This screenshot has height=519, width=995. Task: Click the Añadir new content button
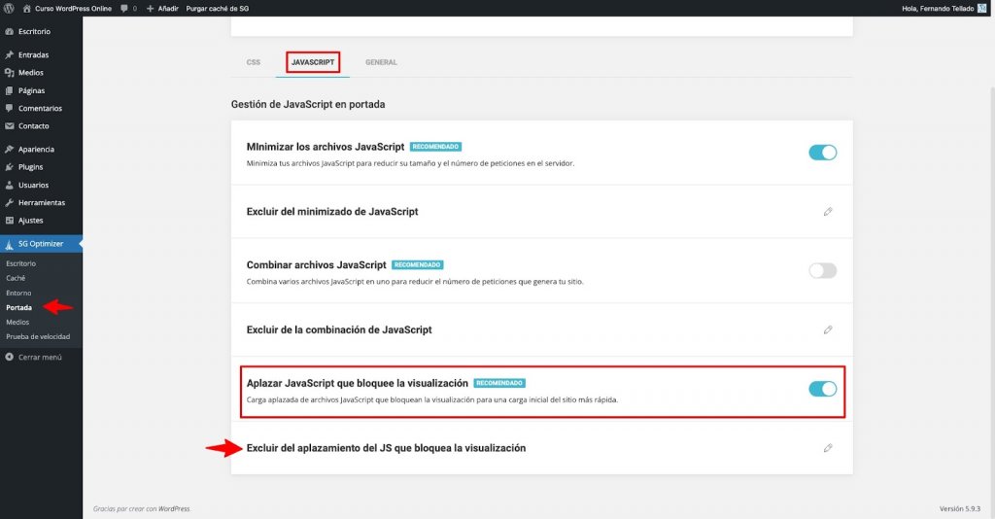click(x=162, y=8)
